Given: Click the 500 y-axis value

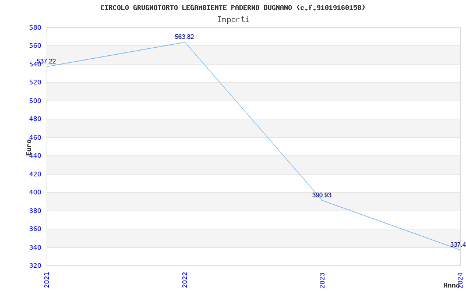Looking at the screenshot, I should click(35, 101).
